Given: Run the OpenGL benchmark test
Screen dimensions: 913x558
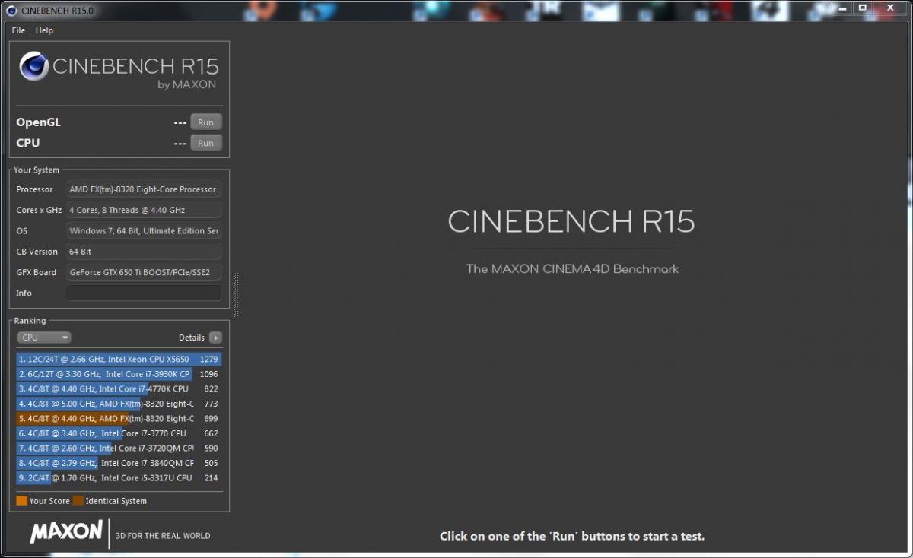Looking at the screenshot, I should point(206,122).
